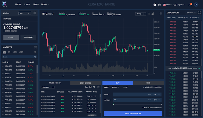
Task: Open the order book decimals dropdown
Action: [x=191, y=13]
